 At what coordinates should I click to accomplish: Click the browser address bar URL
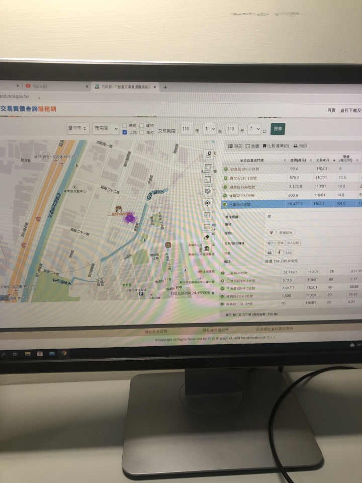15,97
